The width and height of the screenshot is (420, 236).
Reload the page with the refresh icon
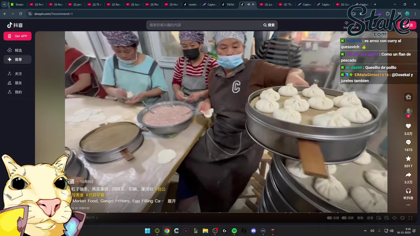pyautogui.click(x=20, y=14)
